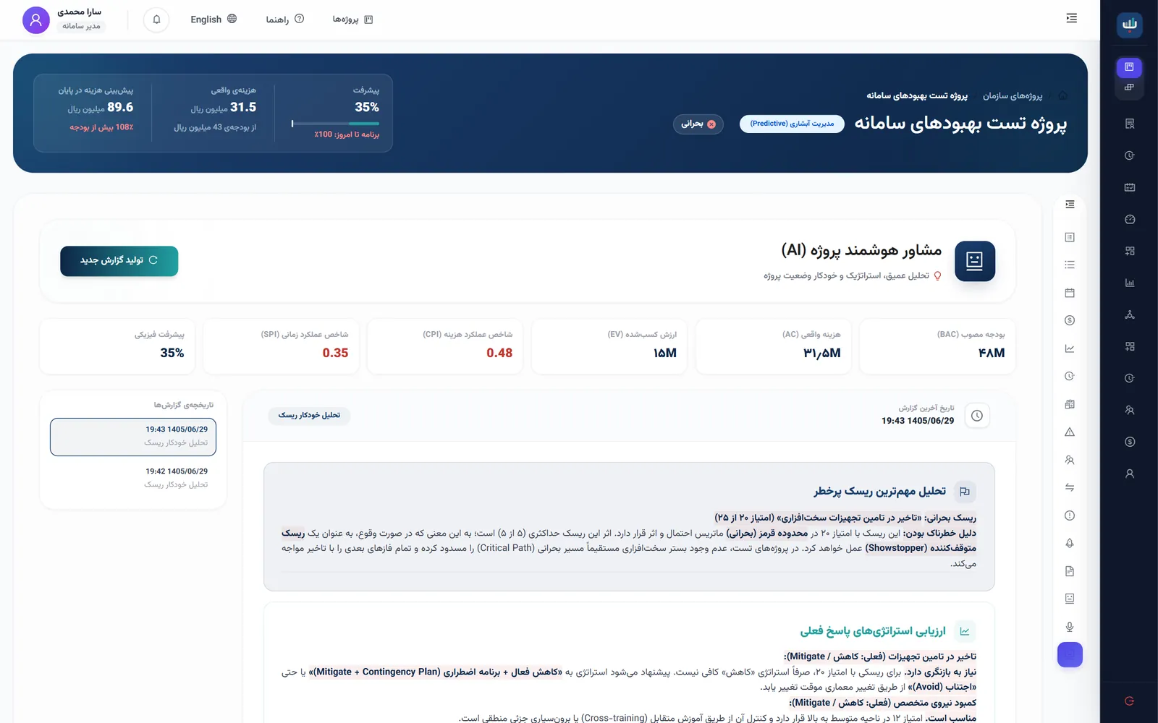
Task: Open the risk warning triangle icon
Action: (1070, 432)
